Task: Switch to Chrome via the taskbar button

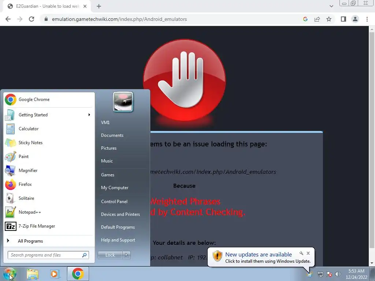Action: pyautogui.click(x=78, y=274)
